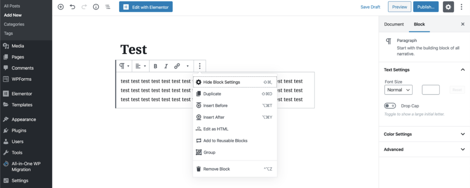Open Categories link
The width and height of the screenshot is (470, 188).
pyautogui.click(x=14, y=24)
